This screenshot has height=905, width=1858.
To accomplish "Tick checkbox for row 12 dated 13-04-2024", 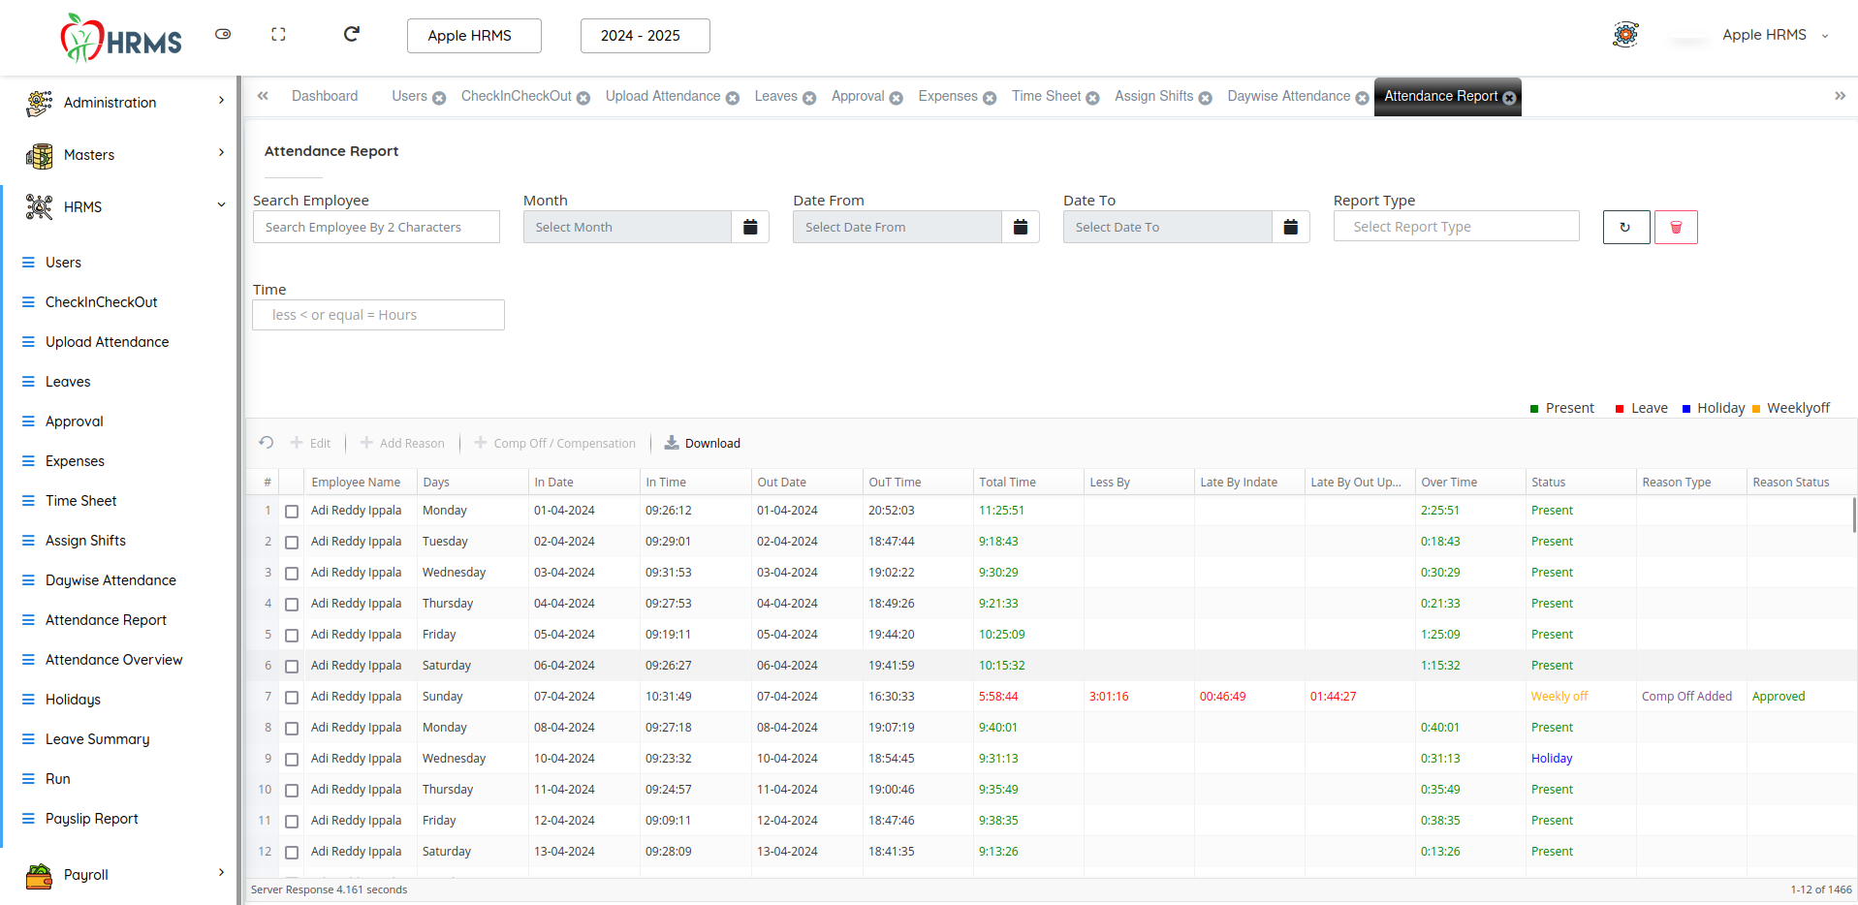I will click(x=292, y=852).
